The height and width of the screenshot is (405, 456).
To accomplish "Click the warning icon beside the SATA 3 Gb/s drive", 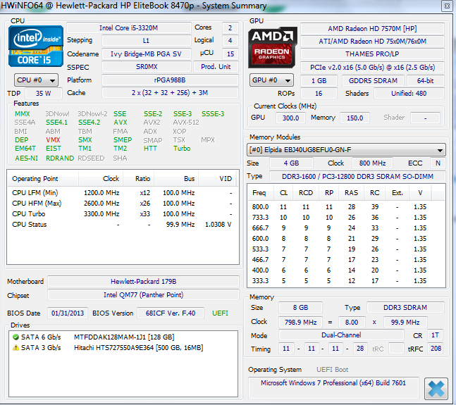I will pyautogui.click(x=16, y=347).
